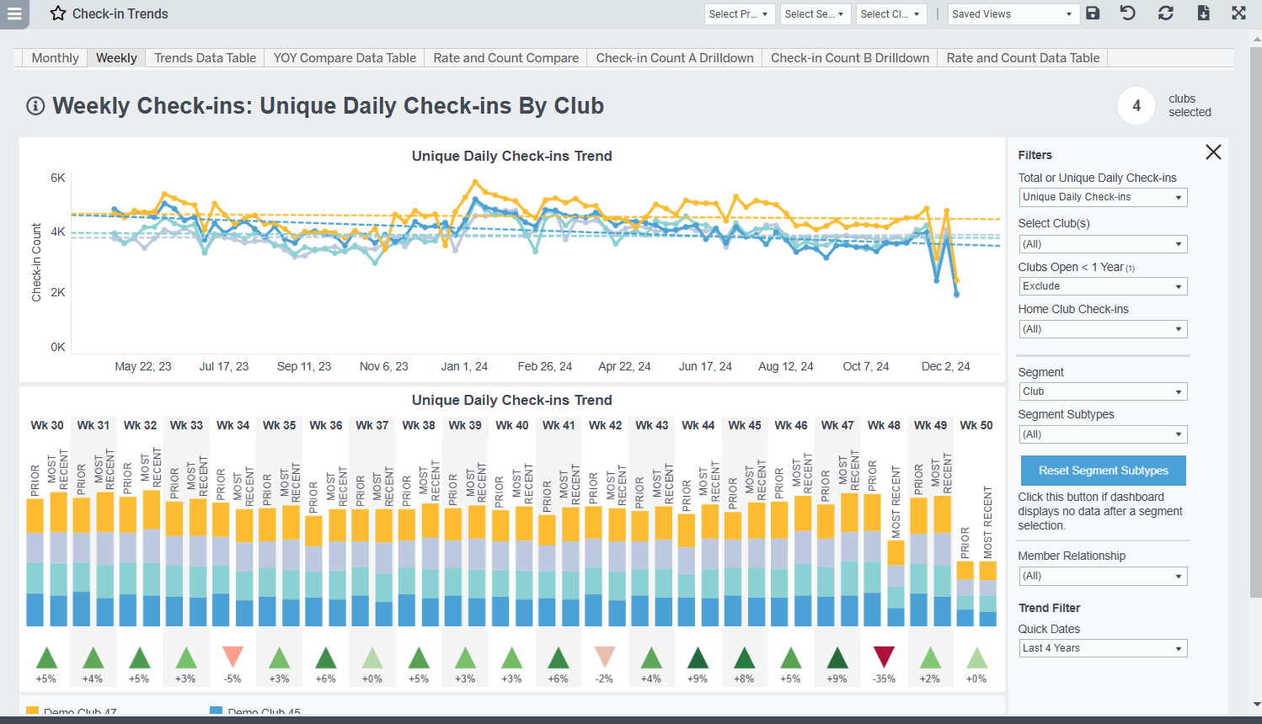
Task: Open the hamburger navigation menu
Action: coord(14,14)
